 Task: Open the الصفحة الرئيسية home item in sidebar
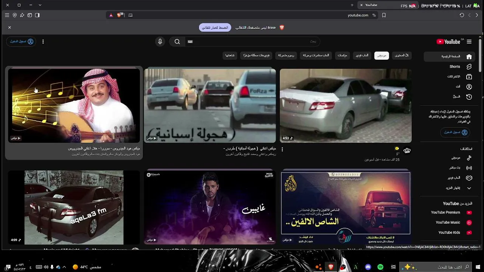(449, 57)
